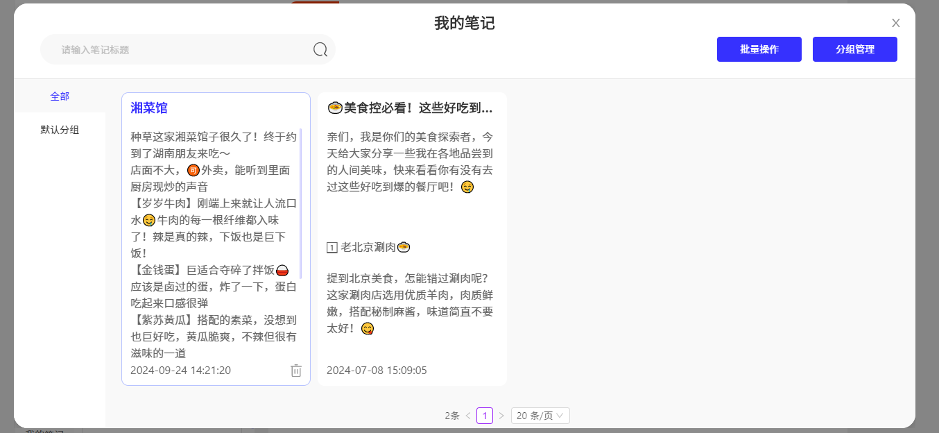The image size is (939, 433).
Task: Open the 20 条/页 page size dropdown
Action: (540, 416)
